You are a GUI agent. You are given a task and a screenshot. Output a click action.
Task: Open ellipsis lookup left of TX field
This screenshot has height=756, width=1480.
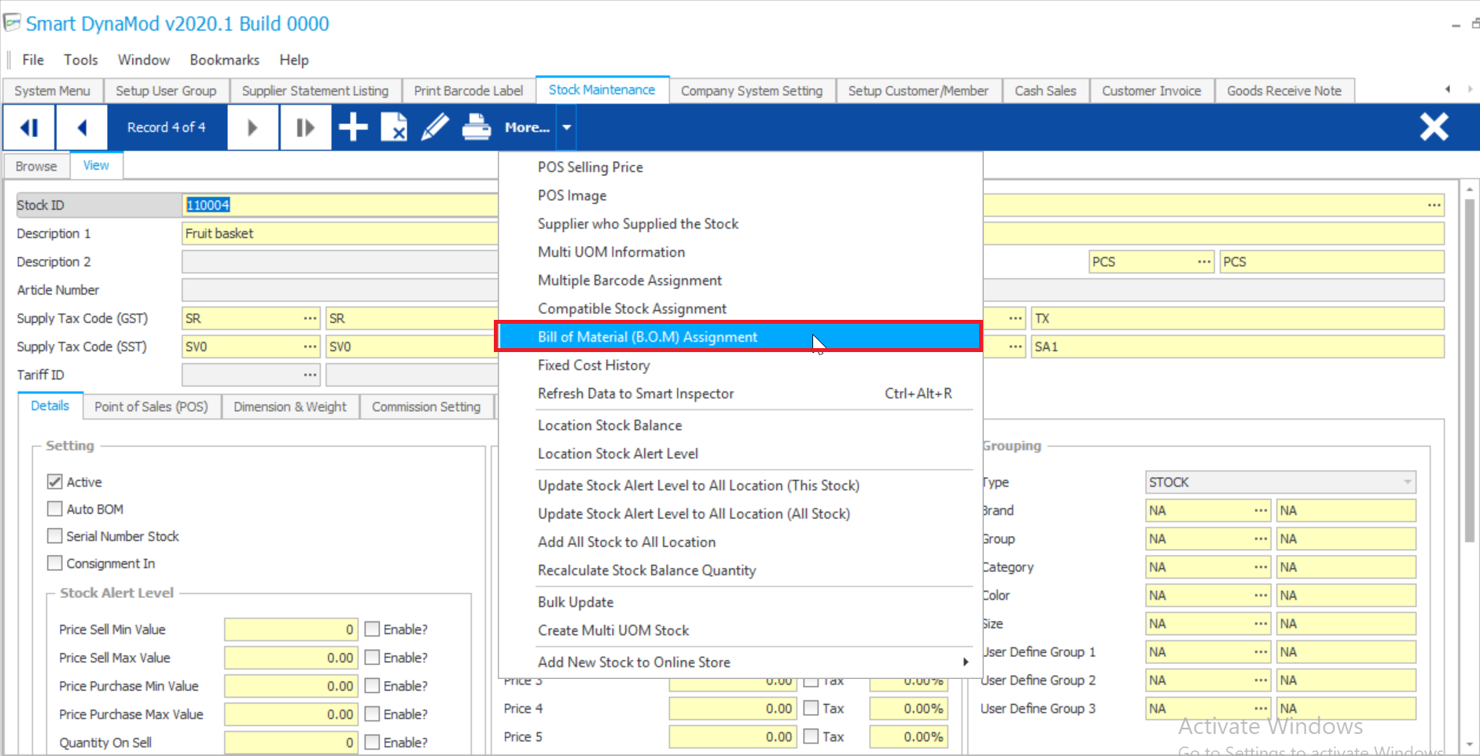[1016, 318]
